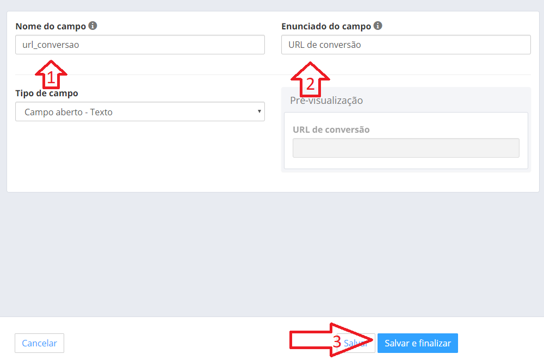544x360 pixels.
Task: Click info icon beside Nome do campo
Action: click(92, 26)
